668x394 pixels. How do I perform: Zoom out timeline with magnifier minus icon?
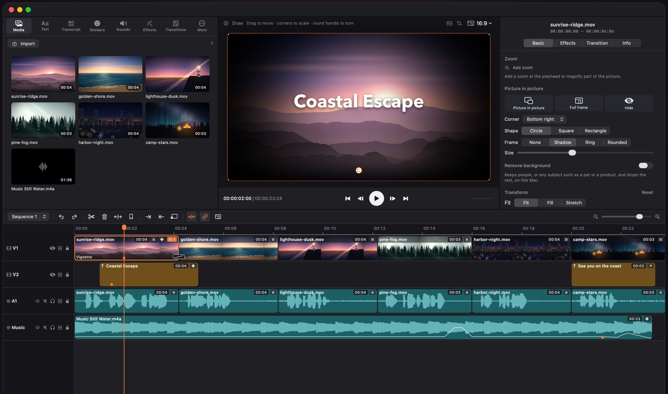tap(596, 217)
